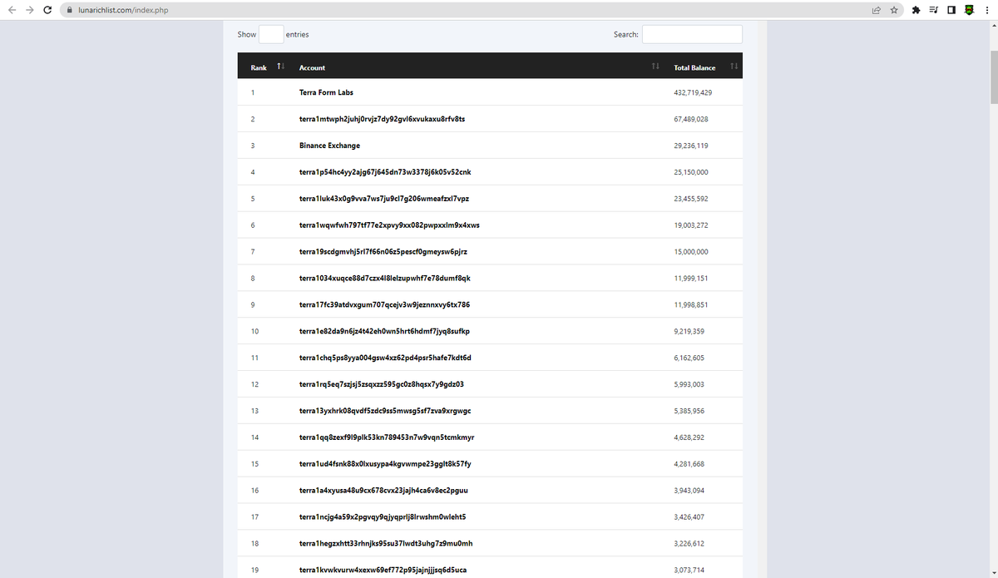Click balance value 23,455,592

(x=691, y=199)
